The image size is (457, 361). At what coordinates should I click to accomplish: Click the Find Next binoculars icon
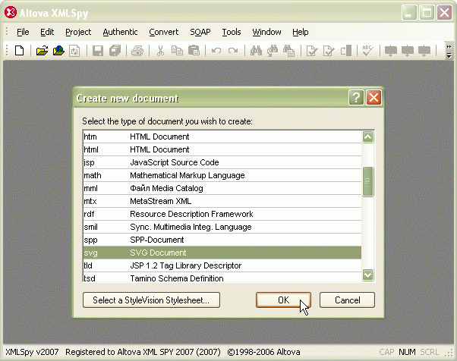point(273,51)
